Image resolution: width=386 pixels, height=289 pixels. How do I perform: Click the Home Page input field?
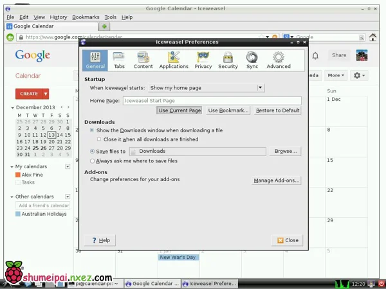212,101
